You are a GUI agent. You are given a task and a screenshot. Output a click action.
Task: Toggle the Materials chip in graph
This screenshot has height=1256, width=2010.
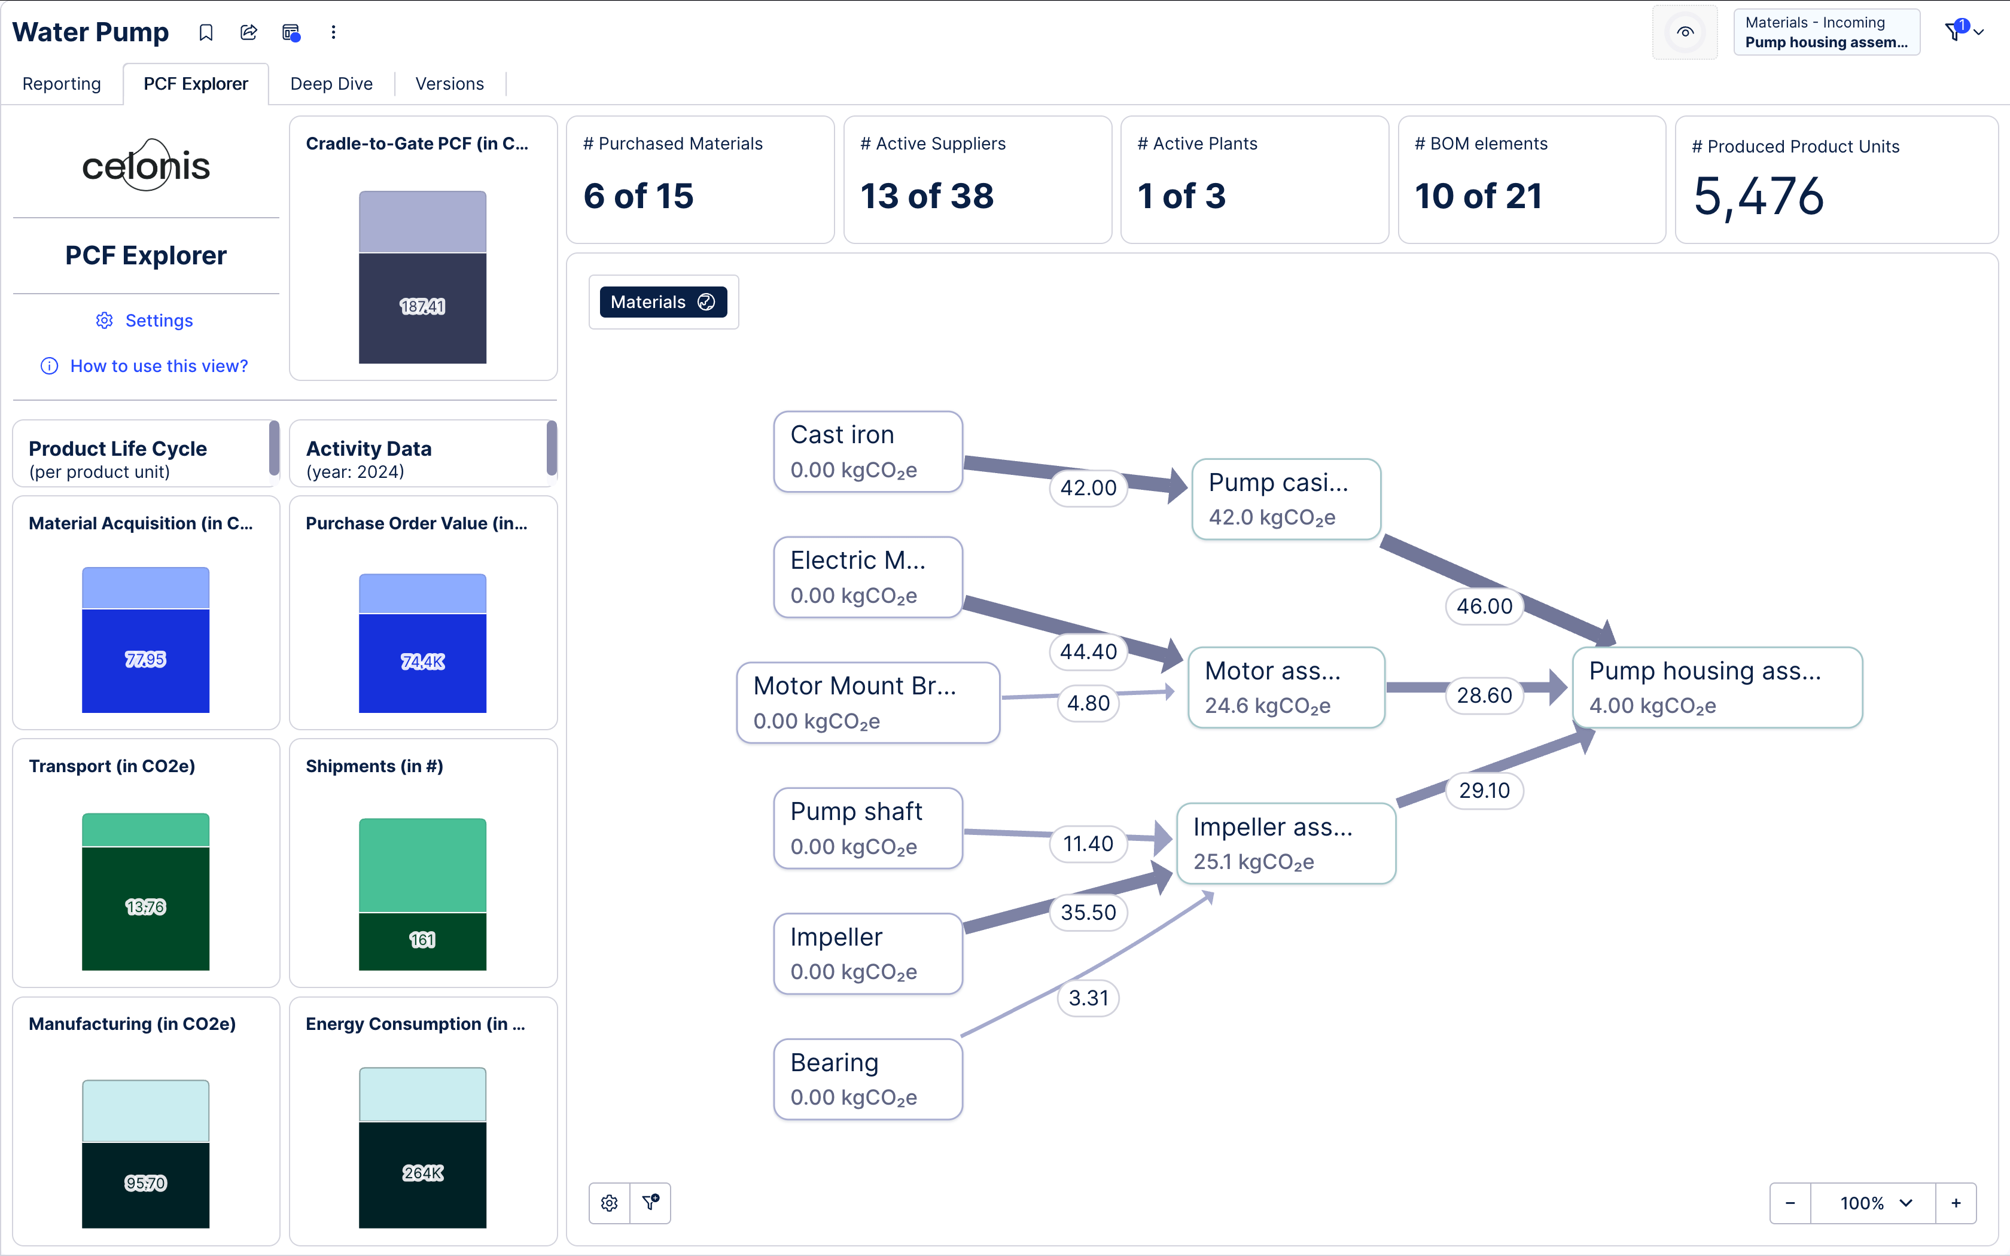[x=663, y=301]
